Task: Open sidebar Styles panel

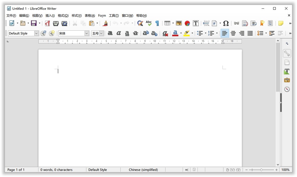Action: (x=287, y=71)
